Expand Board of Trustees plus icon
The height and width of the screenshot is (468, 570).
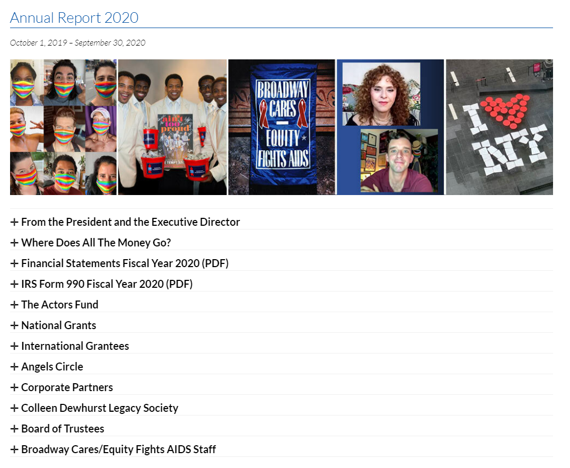click(x=14, y=429)
